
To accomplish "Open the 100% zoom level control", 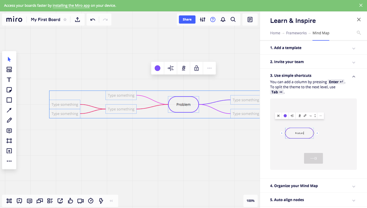I will coord(250,201).
